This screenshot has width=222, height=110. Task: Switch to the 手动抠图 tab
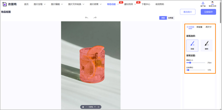coord(190,27)
